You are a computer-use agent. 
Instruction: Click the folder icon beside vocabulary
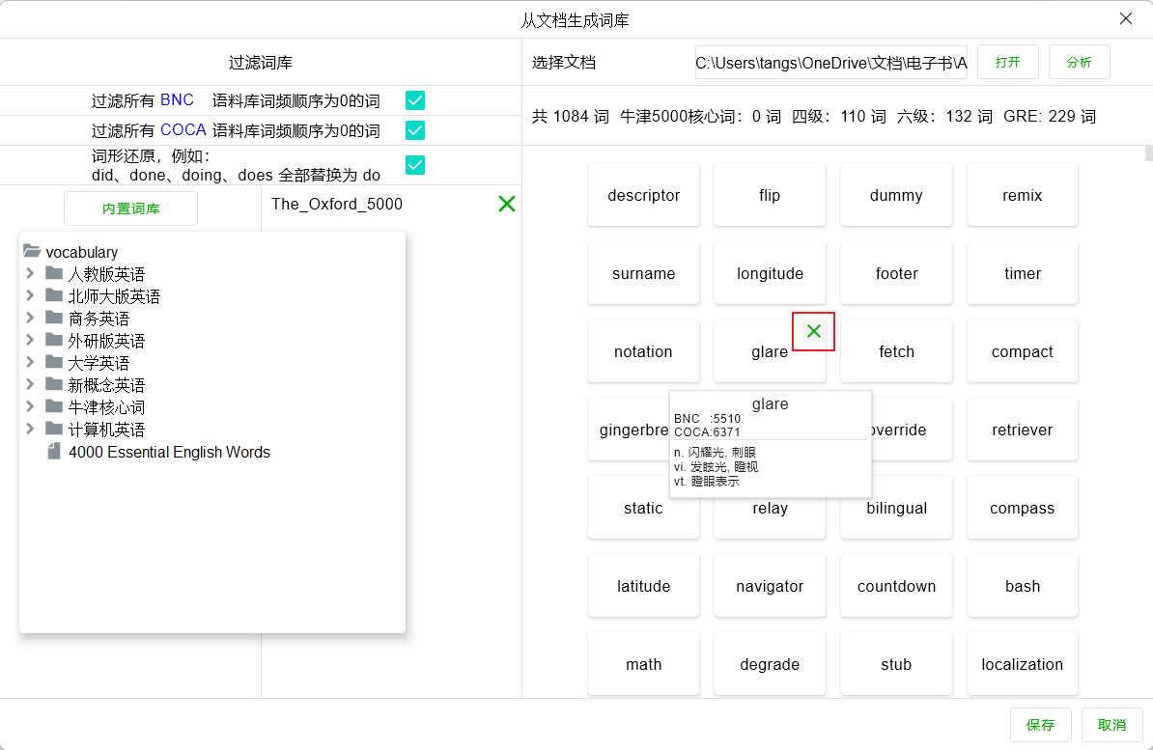32,252
